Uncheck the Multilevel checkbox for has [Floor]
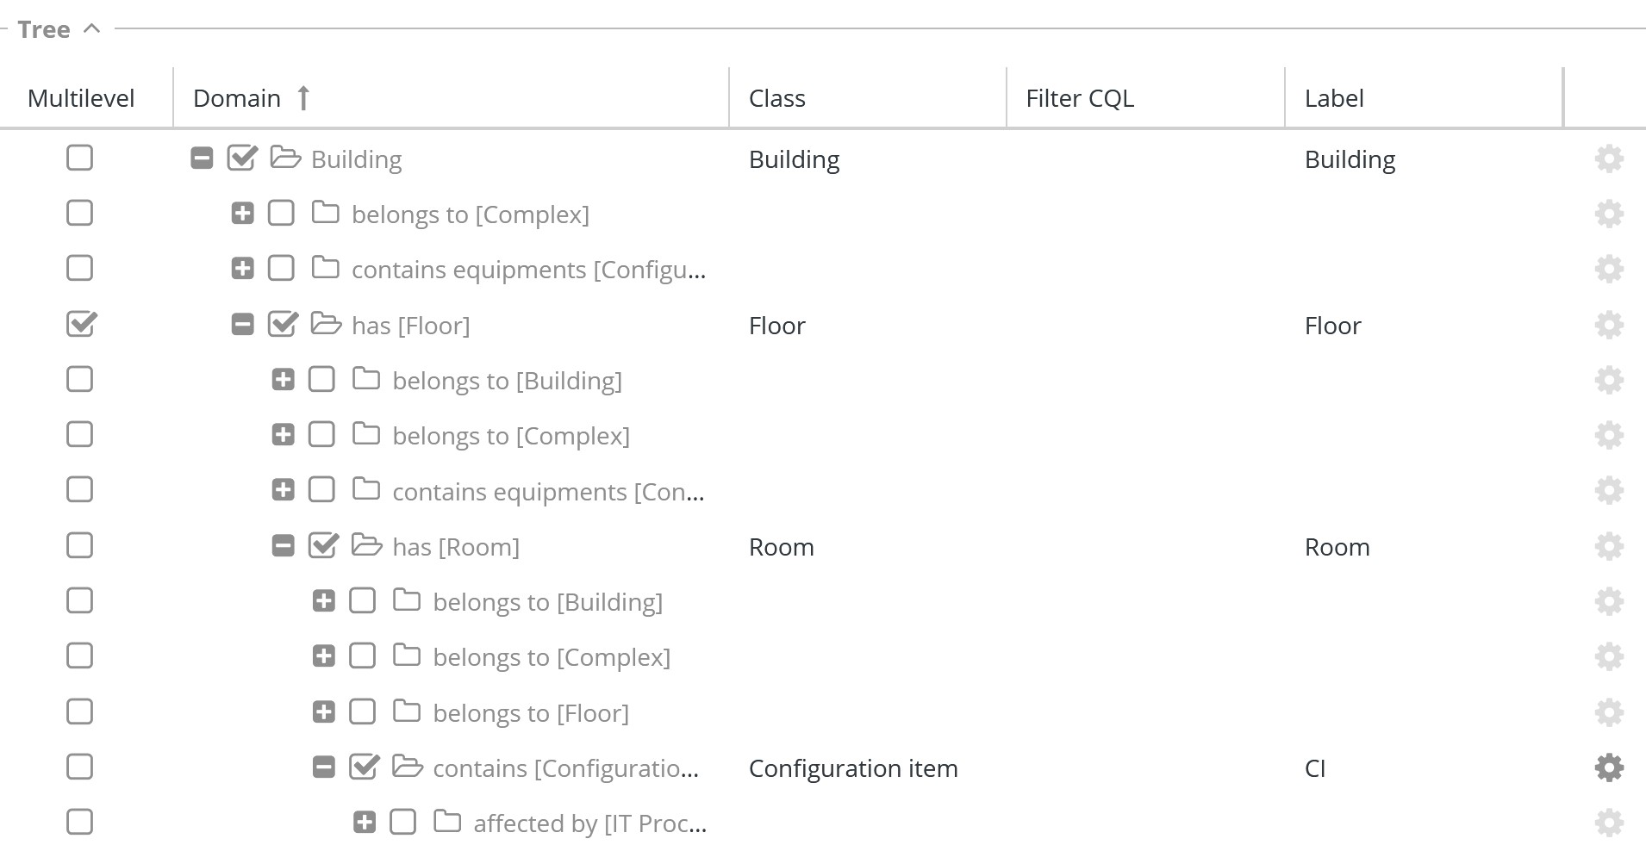Viewport: 1646px width, 845px height. [81, 325]
